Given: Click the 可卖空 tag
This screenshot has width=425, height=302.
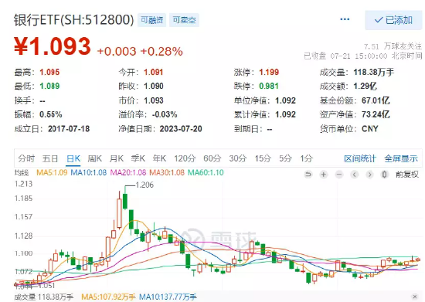Looking at the screenshot, I should point(184,20).
